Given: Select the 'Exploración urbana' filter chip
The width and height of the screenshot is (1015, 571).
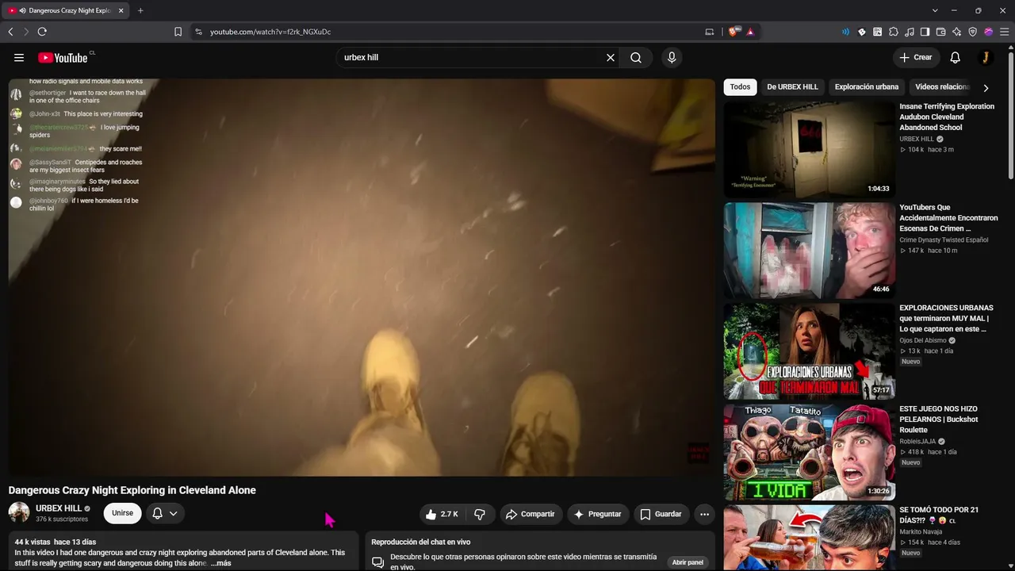Looking at the screenshot, I should point(867,87).
